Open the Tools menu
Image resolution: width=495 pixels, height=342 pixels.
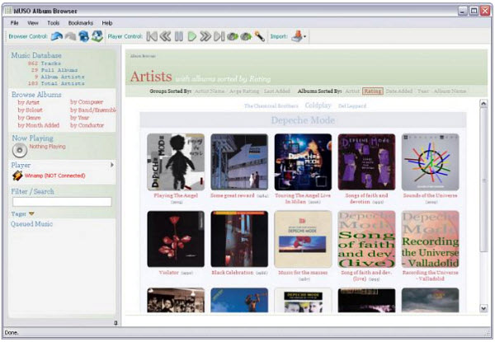[x=54, y=22]
